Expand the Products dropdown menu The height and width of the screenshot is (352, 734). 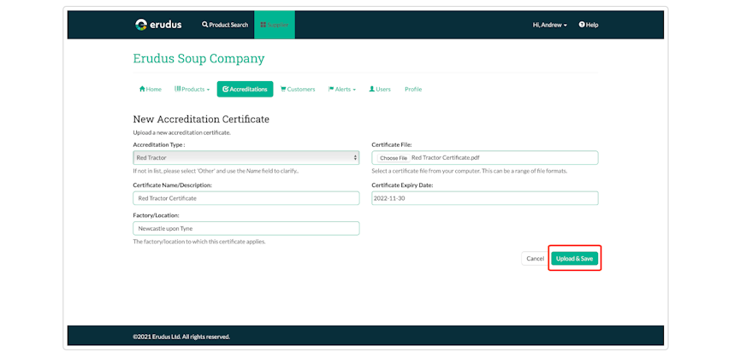pos(192,90)
